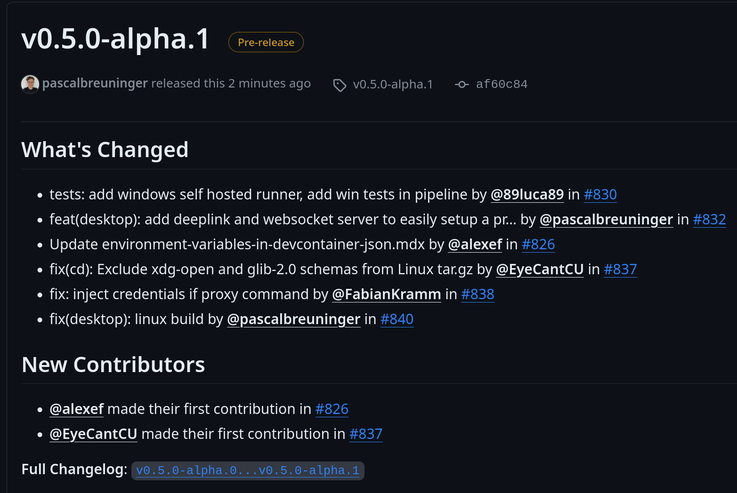
Task: Open pull request #840 linux build fix
Action: click(x=397, y=319)
